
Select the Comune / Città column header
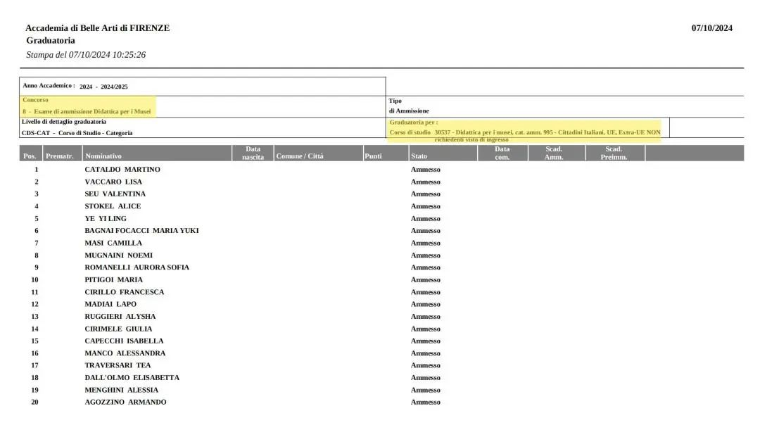[300, 156]
